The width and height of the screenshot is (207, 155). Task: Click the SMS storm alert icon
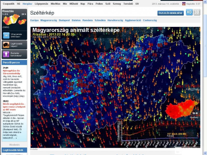click(x=6, y=35)
